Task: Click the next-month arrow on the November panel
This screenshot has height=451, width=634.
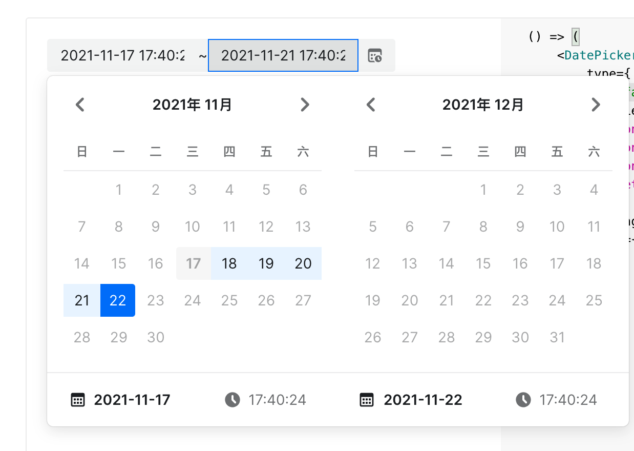Action: point(305,105)
